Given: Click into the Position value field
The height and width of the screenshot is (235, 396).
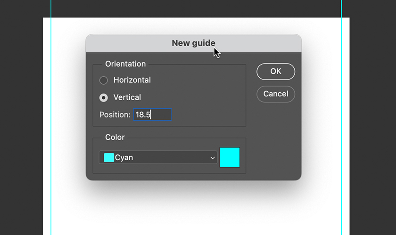Looking at the screenshot, I should 152,115.
